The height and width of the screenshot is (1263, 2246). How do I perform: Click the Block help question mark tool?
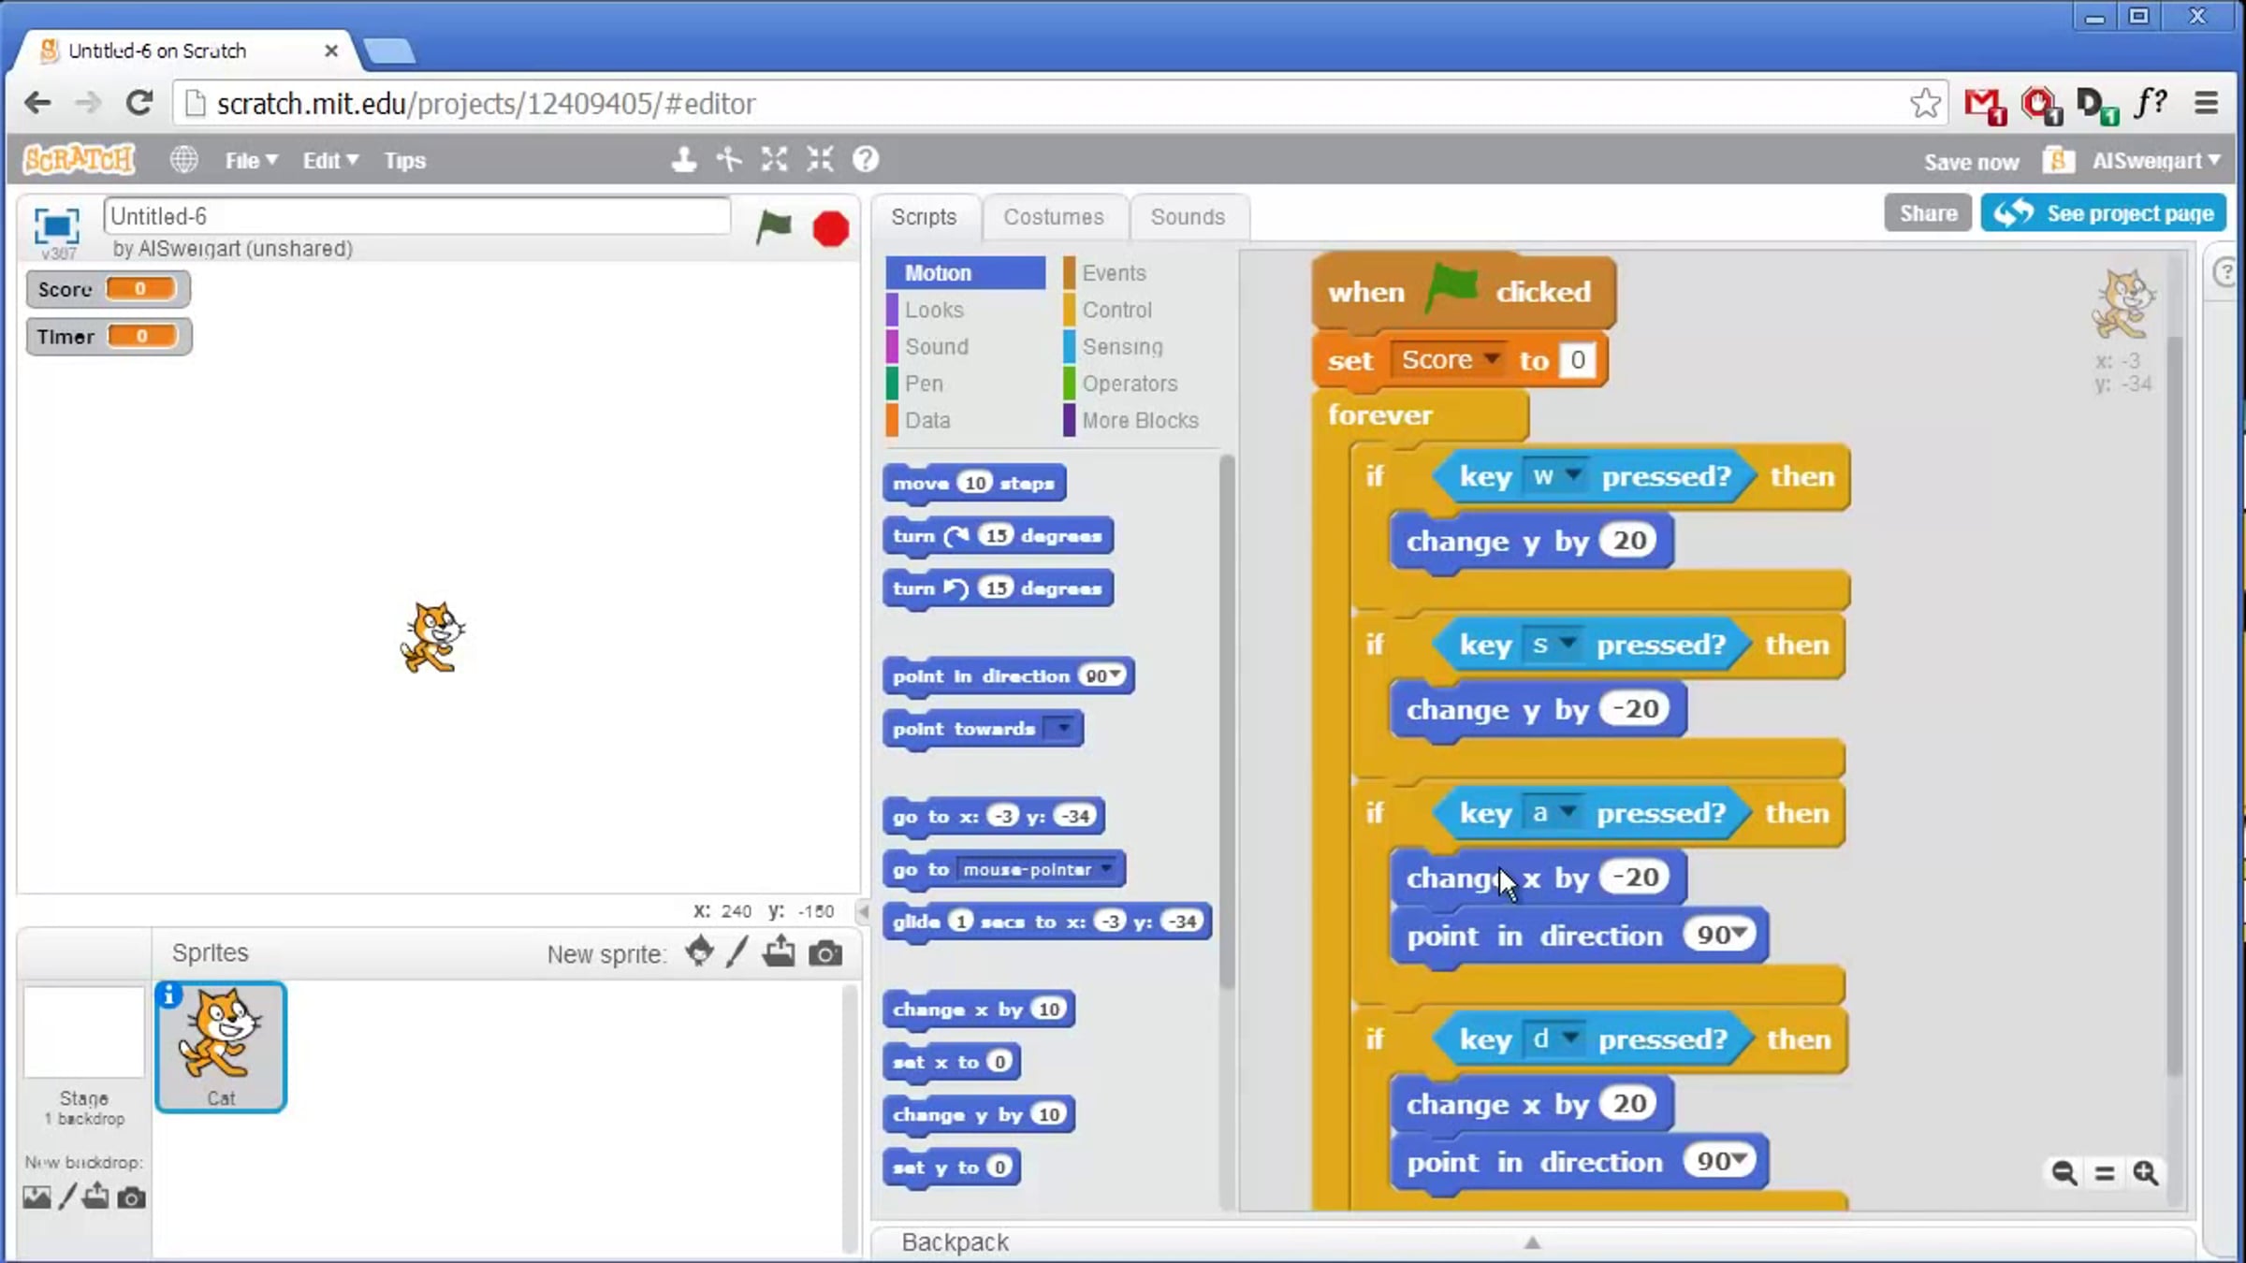(866, 160)
